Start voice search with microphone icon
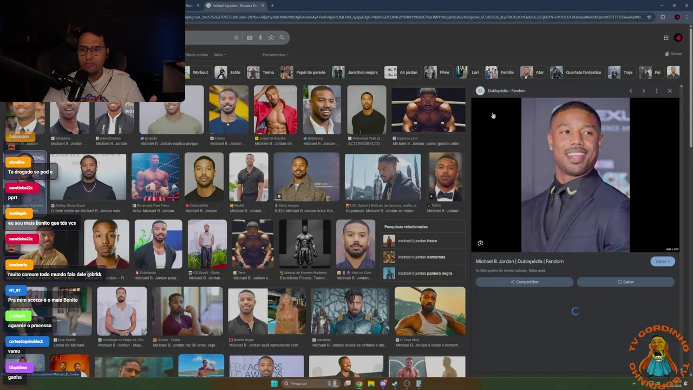 click(260, 37)
